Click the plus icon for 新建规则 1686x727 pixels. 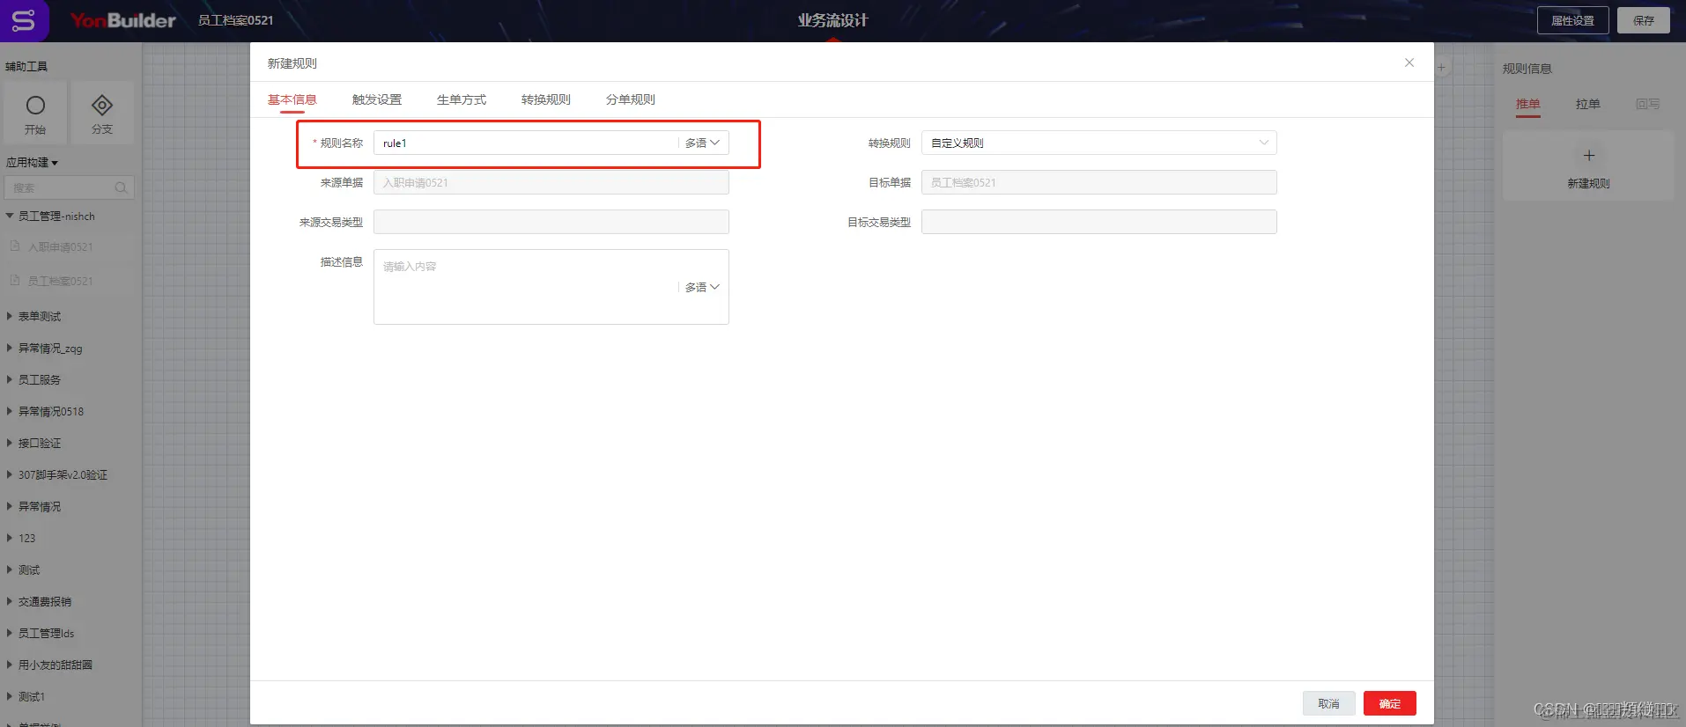(1589, 156)
